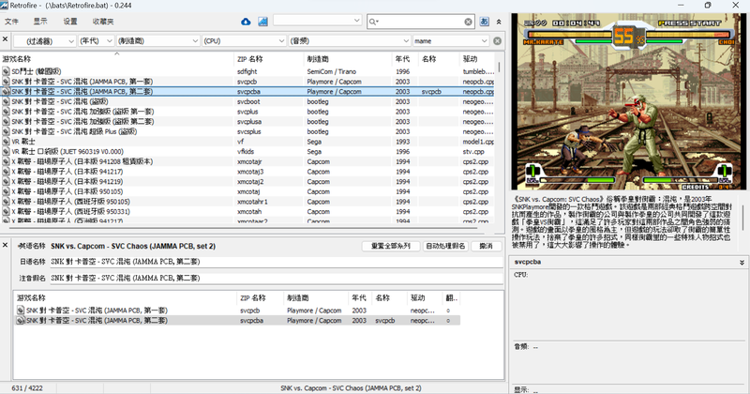Click the 重置全部系列 button
Image resolution: width=750 pixels, height=394 pixels.
coord(391,246)
